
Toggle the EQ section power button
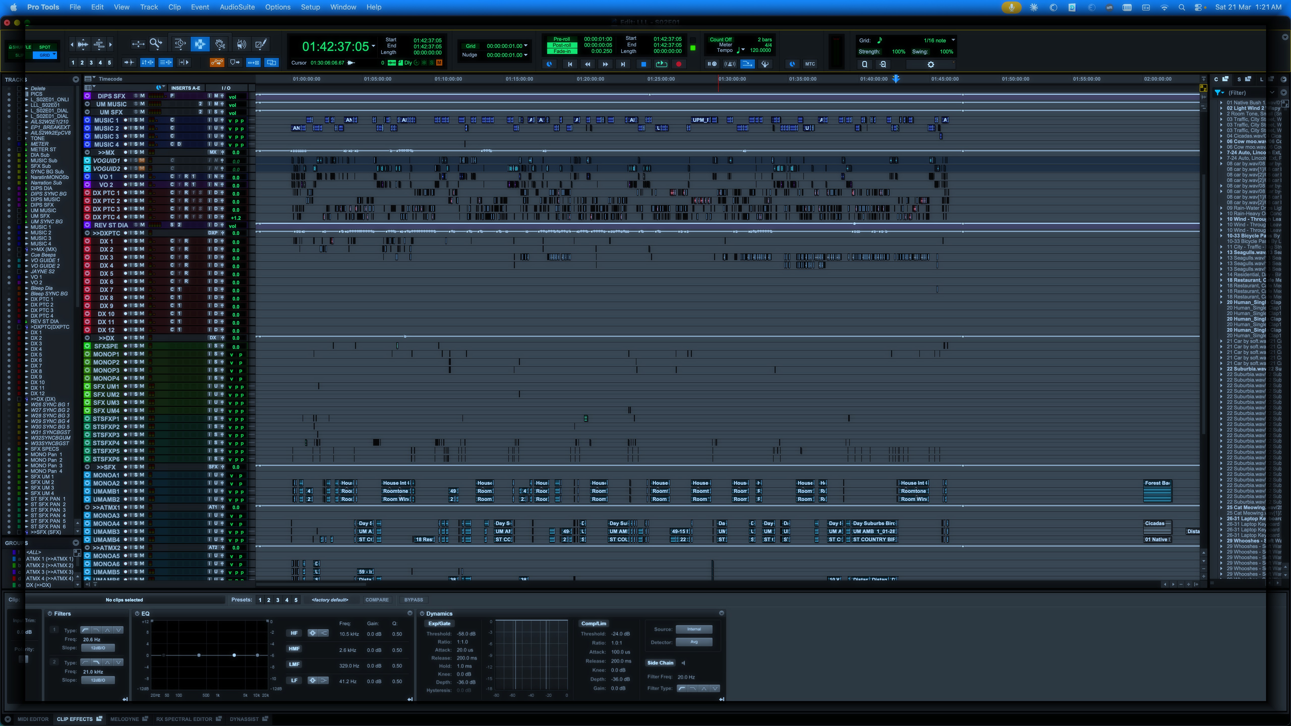pos(137,614)
